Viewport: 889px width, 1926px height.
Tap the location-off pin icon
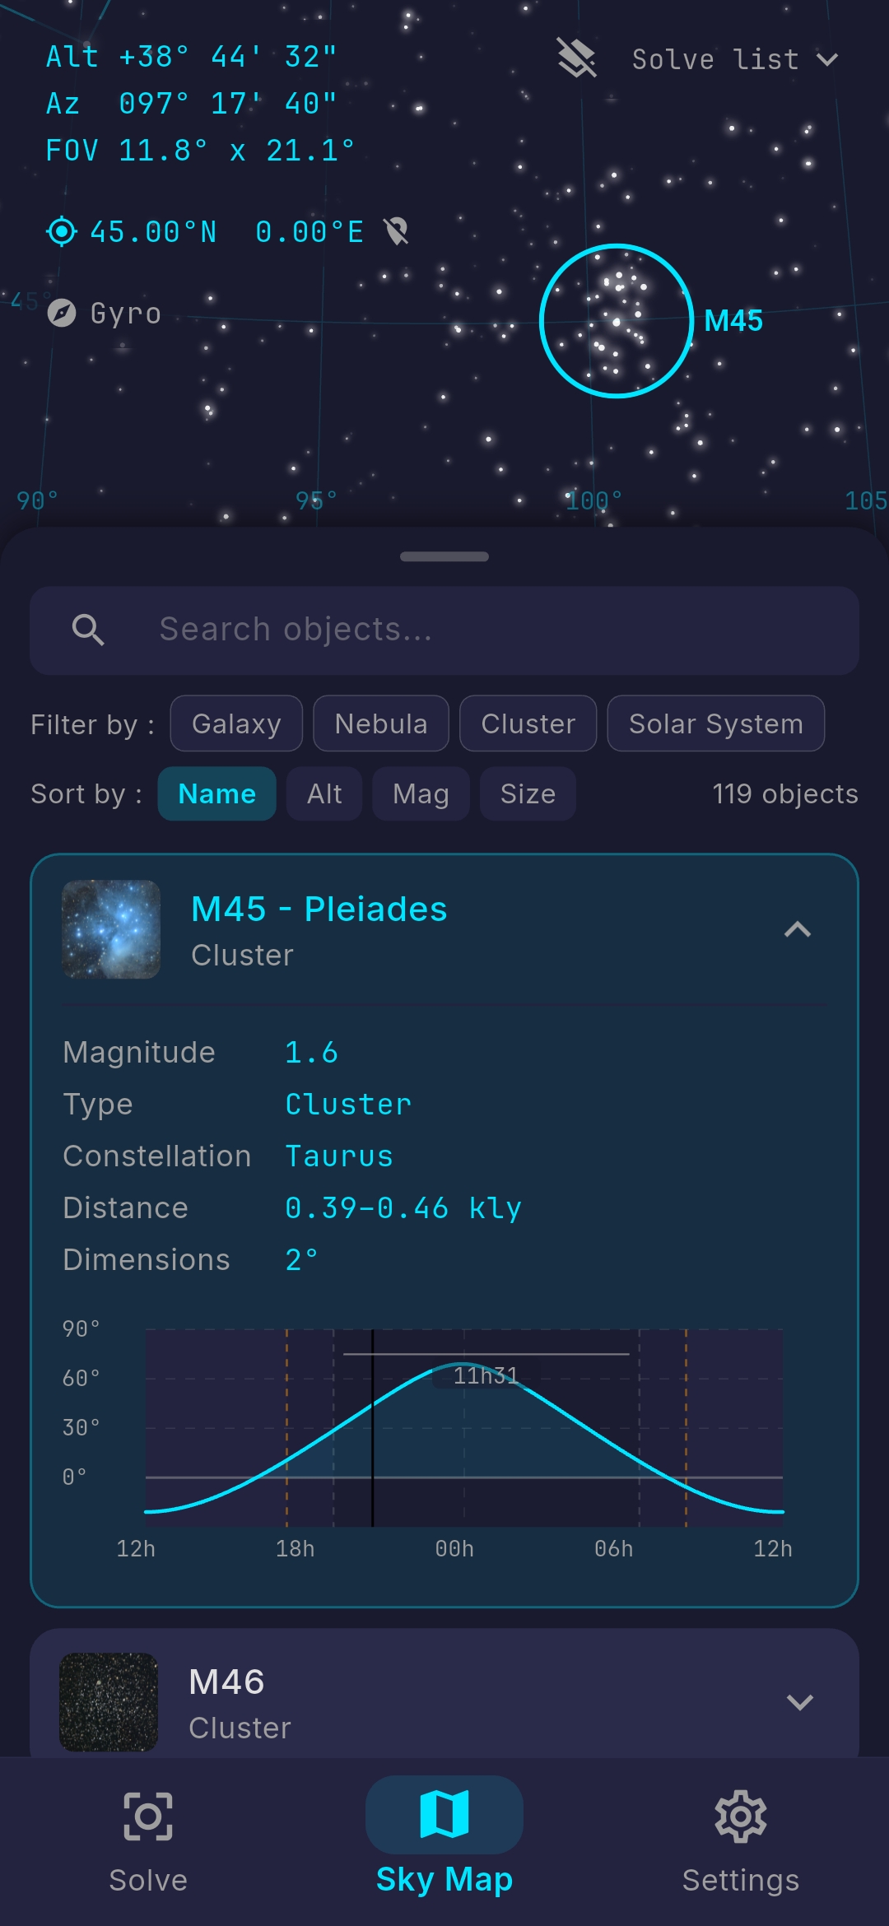pyautogui.click(x=397, y=232)
